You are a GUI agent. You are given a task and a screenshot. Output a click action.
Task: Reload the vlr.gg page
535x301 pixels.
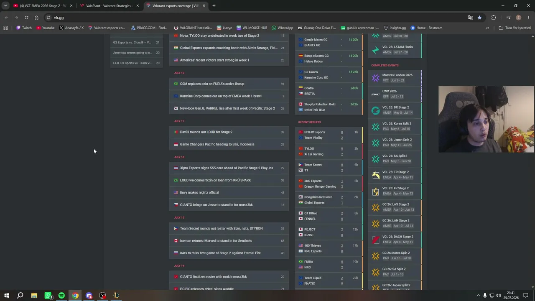pyautogui.click(x=26, y=18)
